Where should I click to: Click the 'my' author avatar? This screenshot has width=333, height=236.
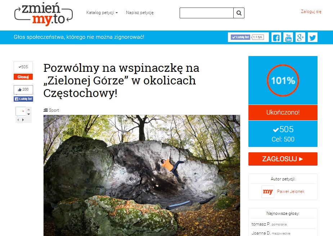(268, 191)
